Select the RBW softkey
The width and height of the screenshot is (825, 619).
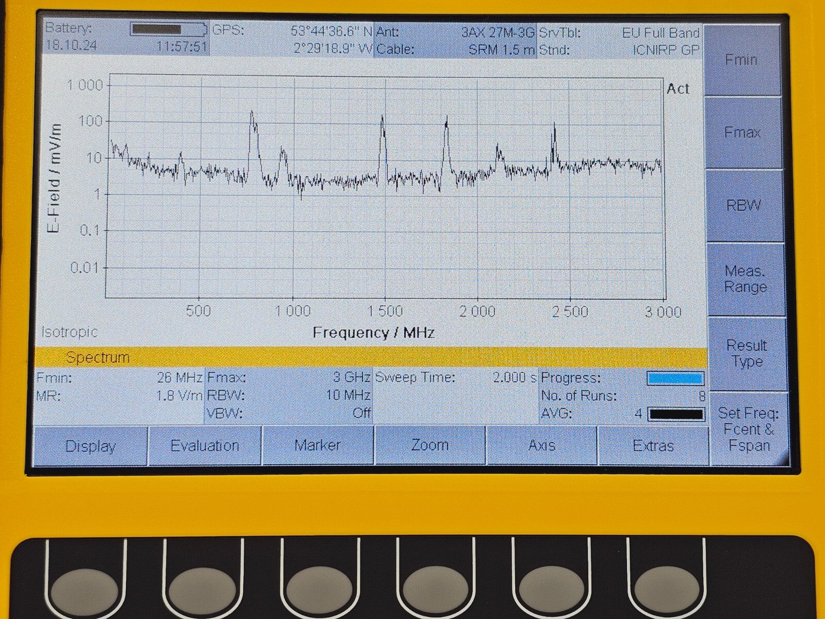click(x=744, y=205)
